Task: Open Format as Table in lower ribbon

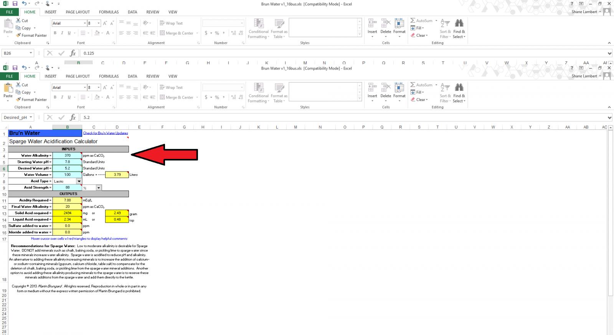Action: coord(279,93)
